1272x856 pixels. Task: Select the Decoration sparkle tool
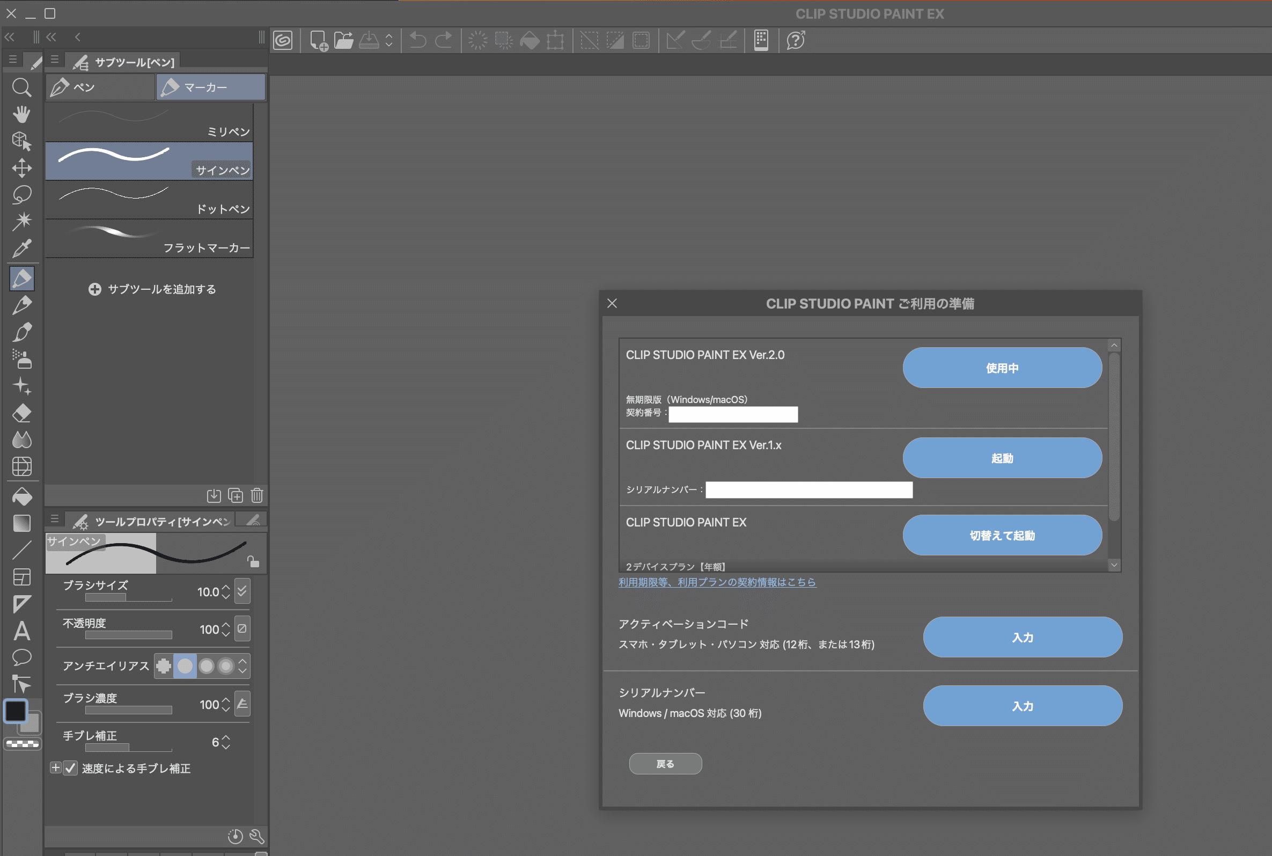(22, 386)
